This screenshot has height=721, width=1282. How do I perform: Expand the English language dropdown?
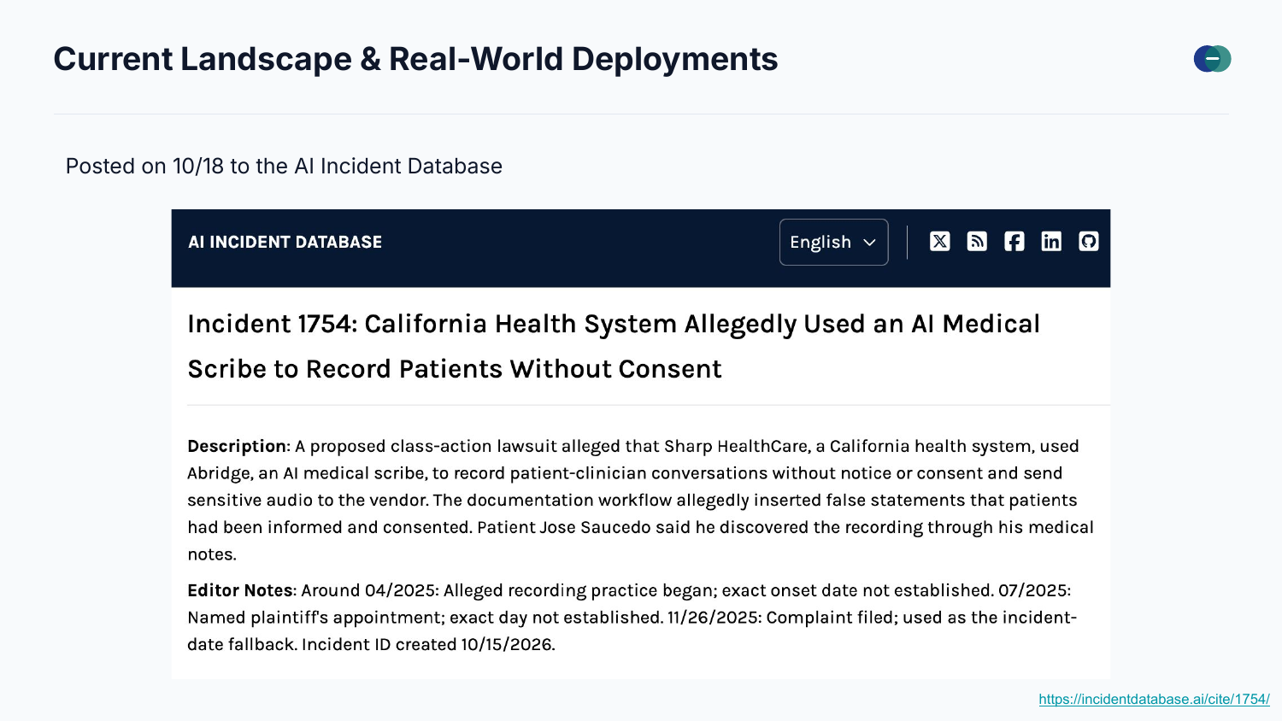tap(833, 242)
